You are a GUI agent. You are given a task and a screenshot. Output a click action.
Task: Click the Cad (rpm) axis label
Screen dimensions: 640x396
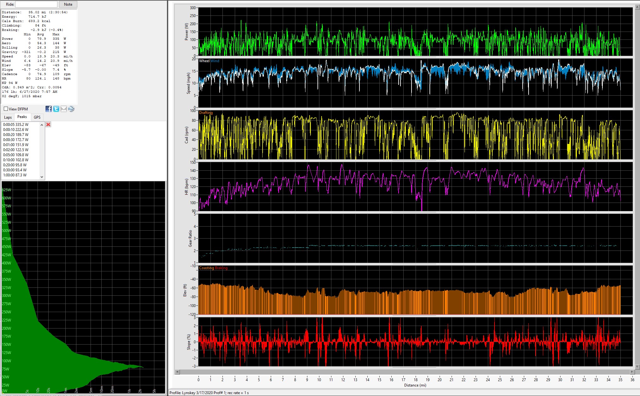[x=187, y=135]
